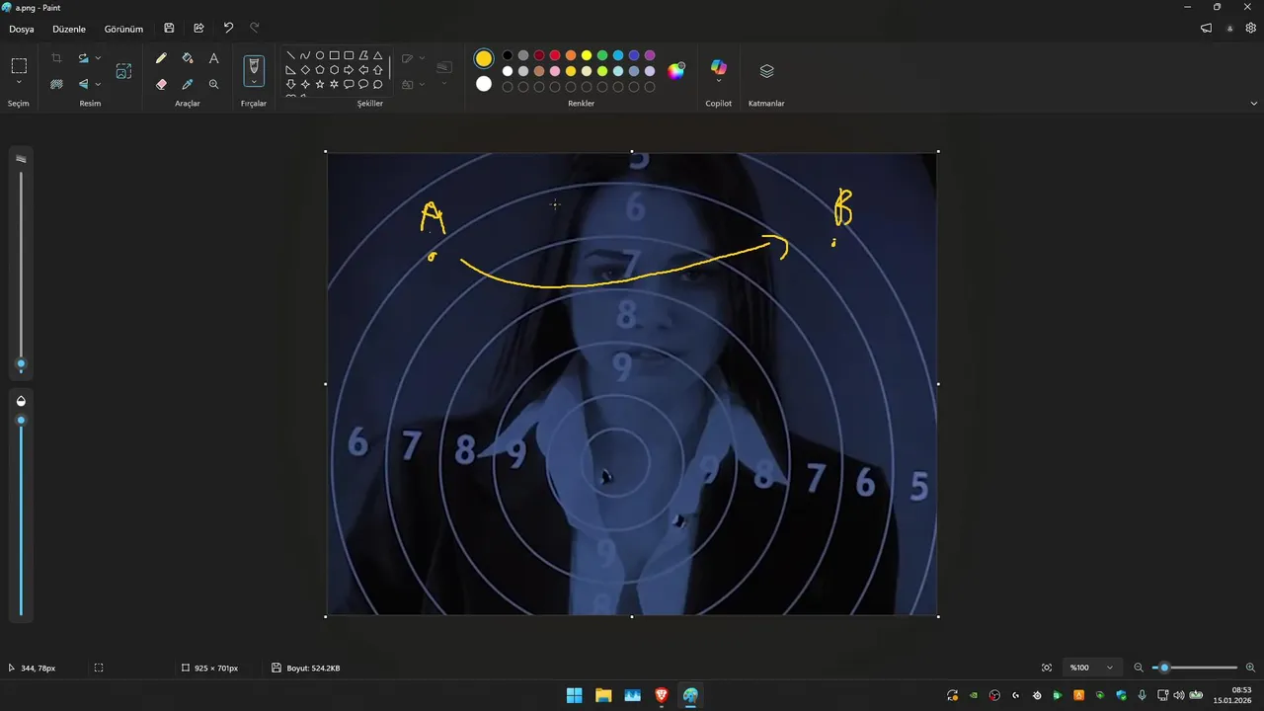Select the oval shape
Screen dimensions: 1264x711
(x=320, y=55)
